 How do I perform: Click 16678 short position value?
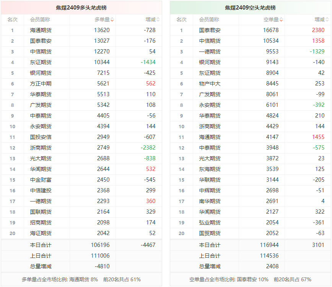tap(271, 30)
